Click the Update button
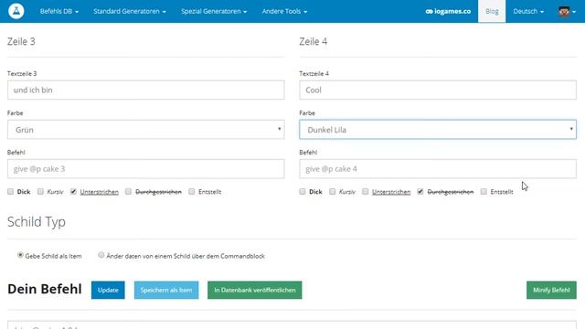585x329 pixels. point(108,291)
